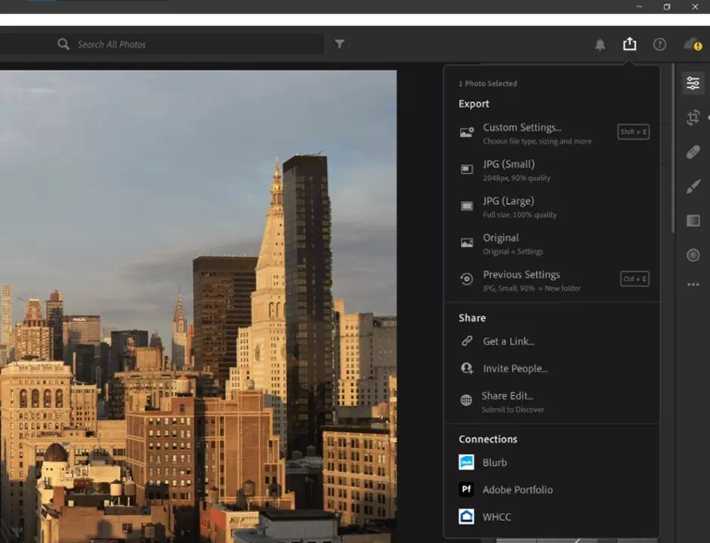Screen dimensions: 710x543
Task: Select the Healing Brush tool
Action: click(693, 152)
